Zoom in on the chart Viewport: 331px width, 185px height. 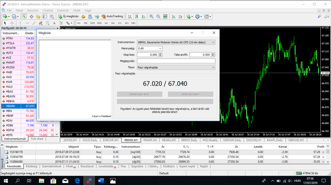click(x=151, y=16)
